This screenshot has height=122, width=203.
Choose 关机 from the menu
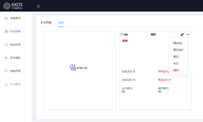176,63
